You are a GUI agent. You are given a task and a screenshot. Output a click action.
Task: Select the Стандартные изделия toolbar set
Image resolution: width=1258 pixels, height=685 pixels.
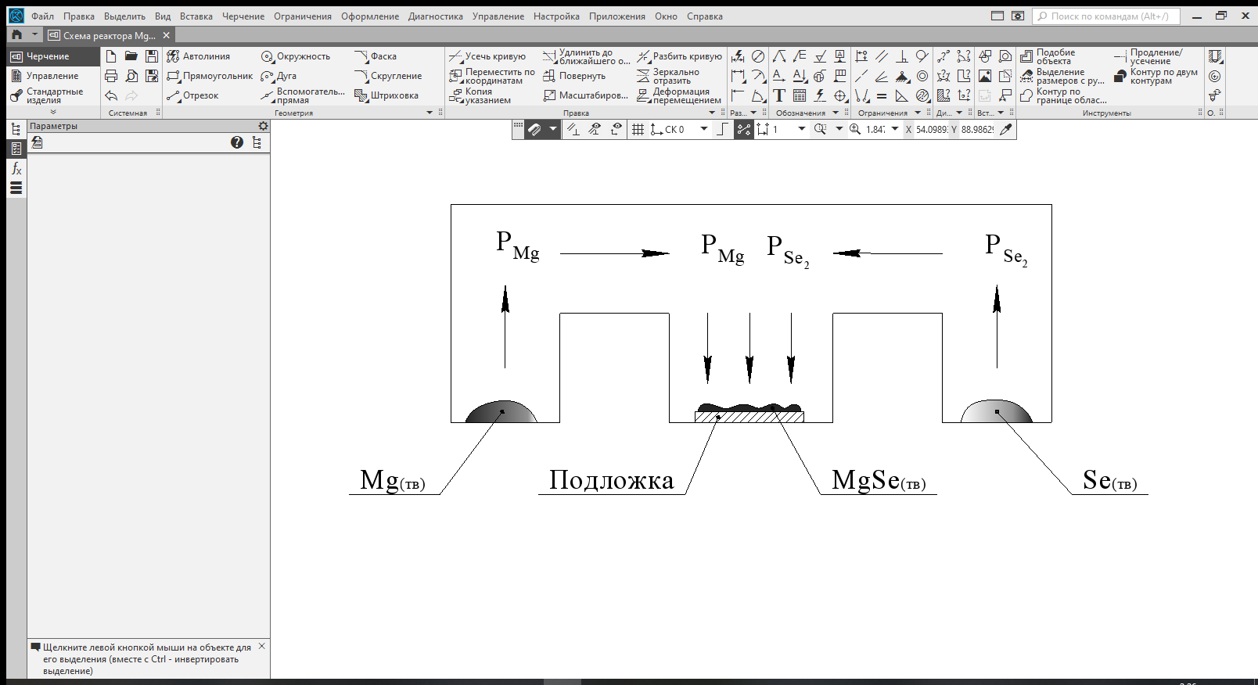[x=53, y=95]
